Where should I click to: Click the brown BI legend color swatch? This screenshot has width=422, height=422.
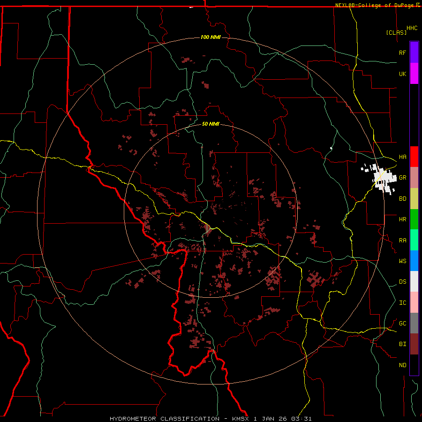point(414,344)
